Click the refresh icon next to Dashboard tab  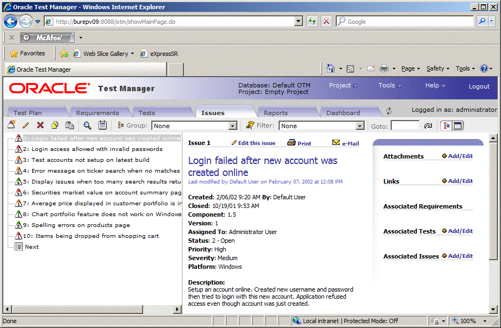coord(389,111)
